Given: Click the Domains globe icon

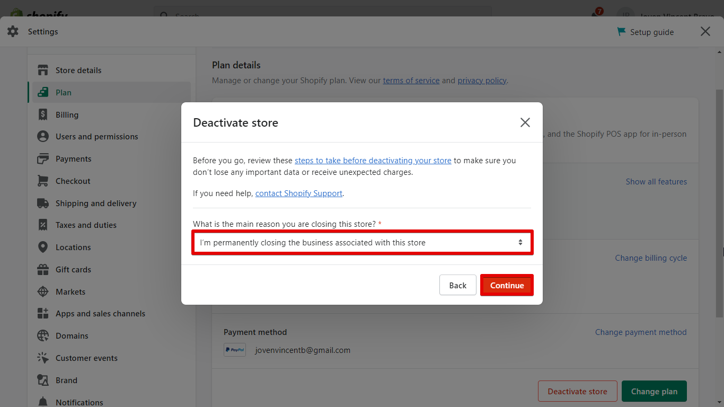Looking at the screenshot, I should click(x=43, y=336).
